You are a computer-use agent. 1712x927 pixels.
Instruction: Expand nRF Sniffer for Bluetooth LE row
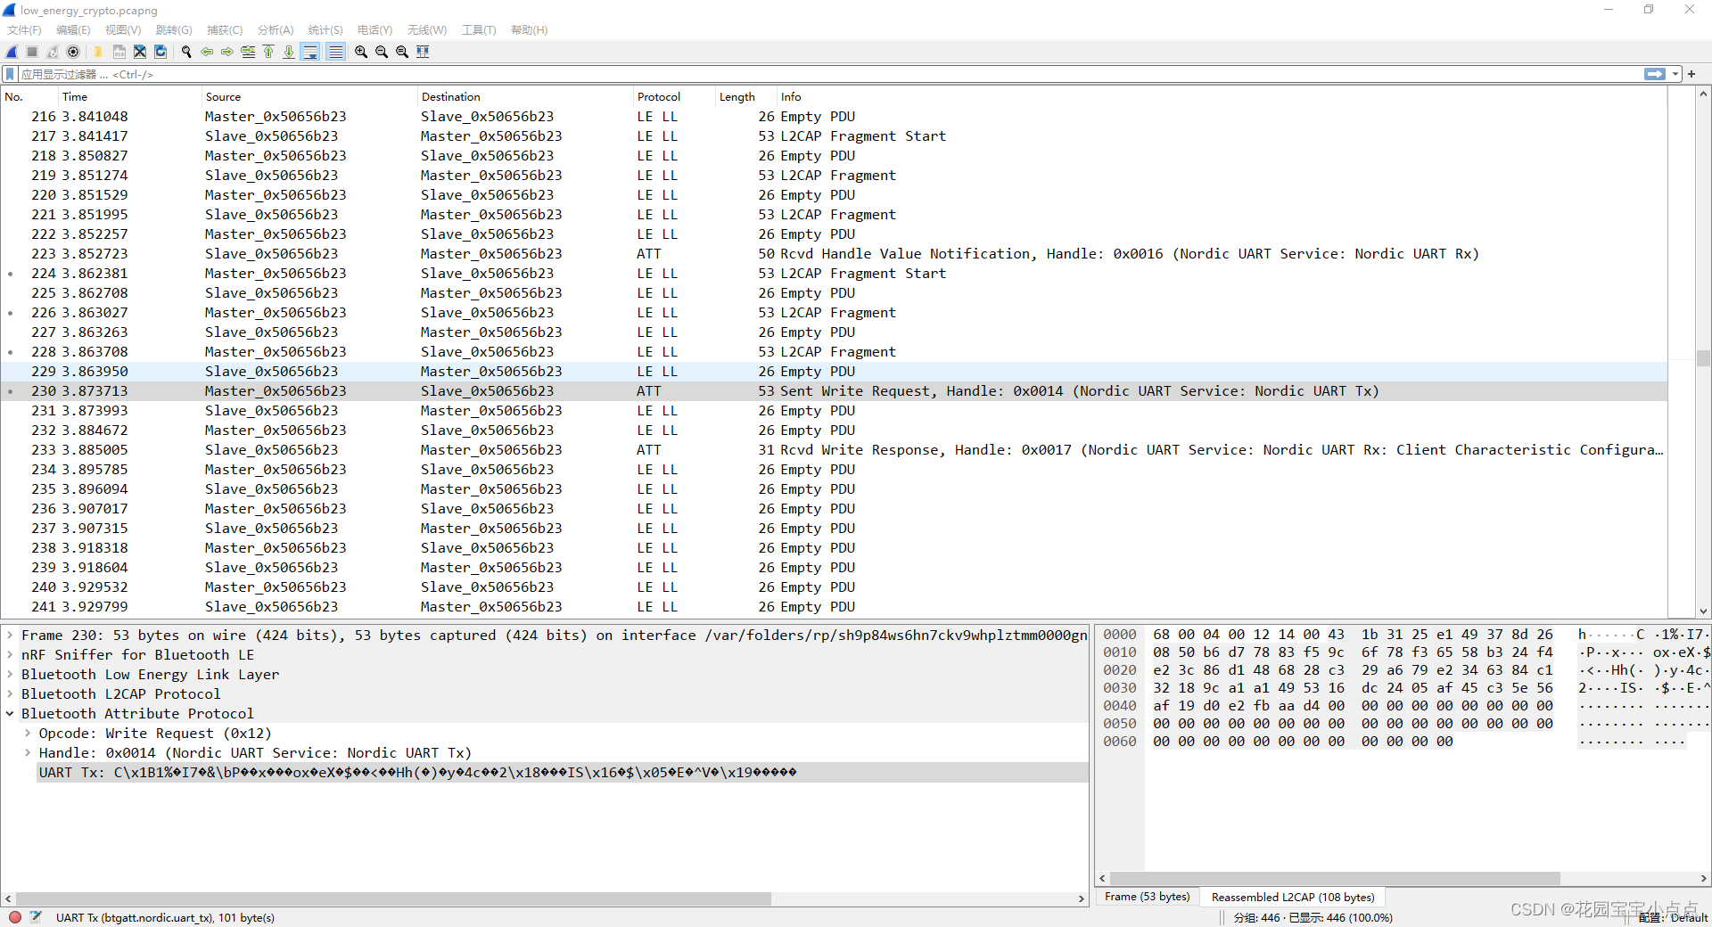(10, 654)
